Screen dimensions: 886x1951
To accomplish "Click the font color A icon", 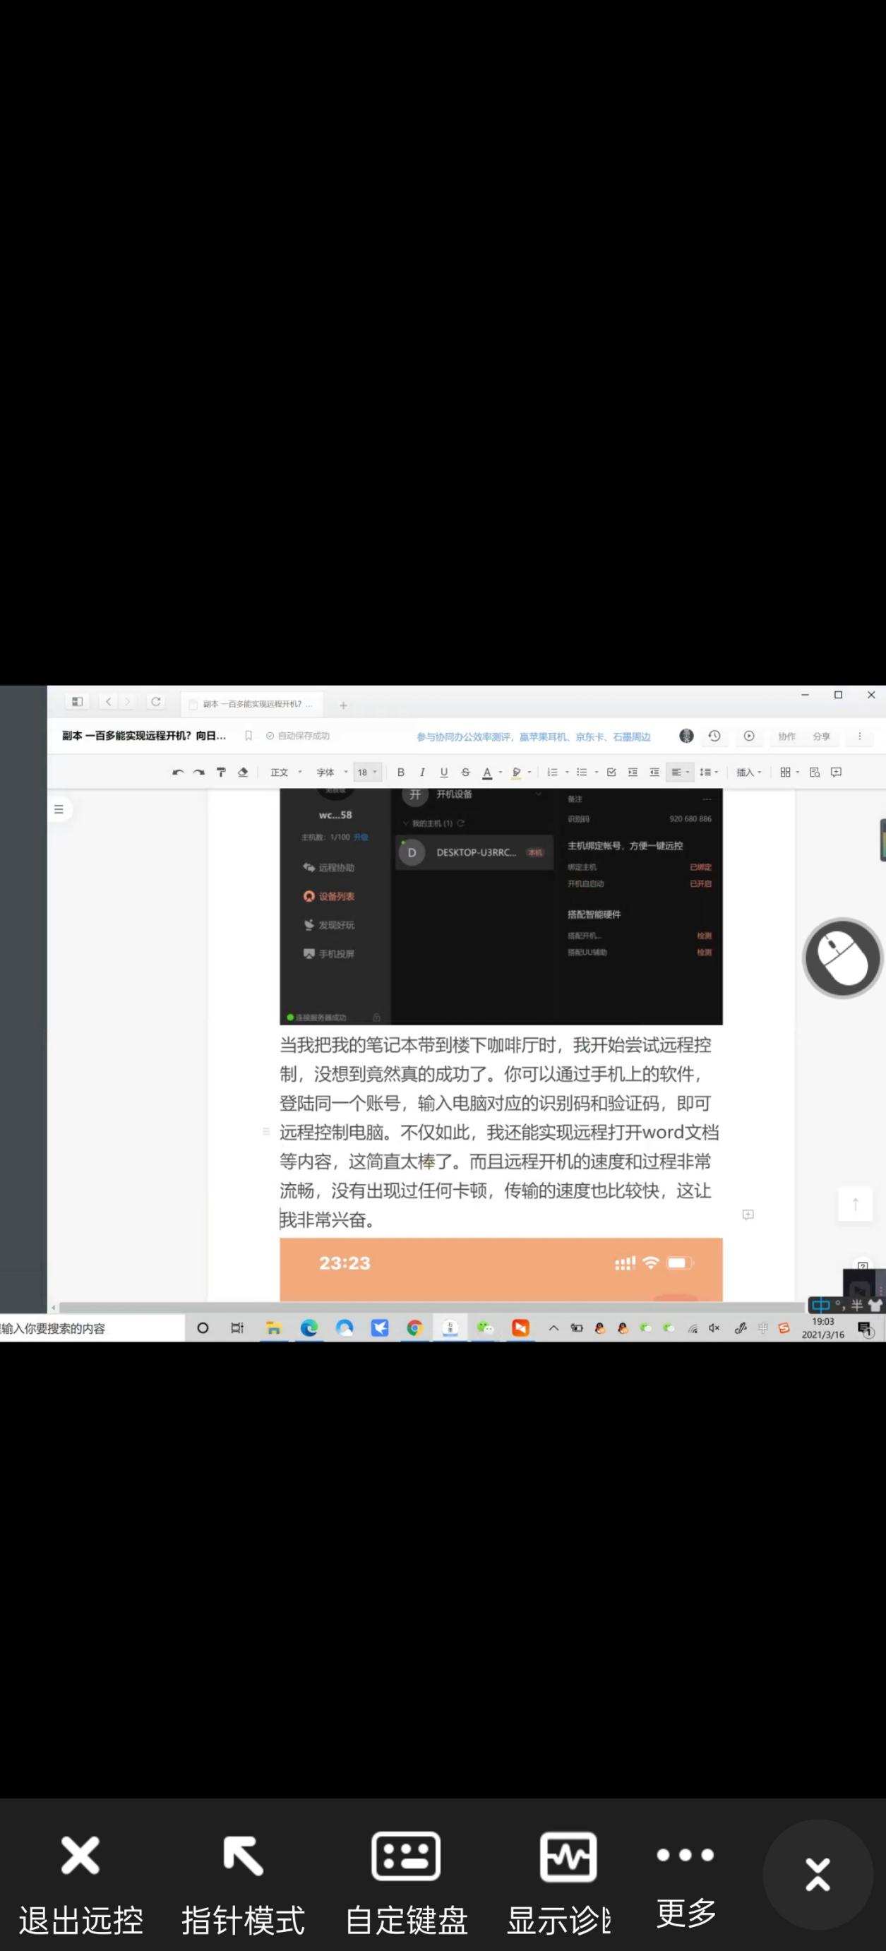I will 488,772.
